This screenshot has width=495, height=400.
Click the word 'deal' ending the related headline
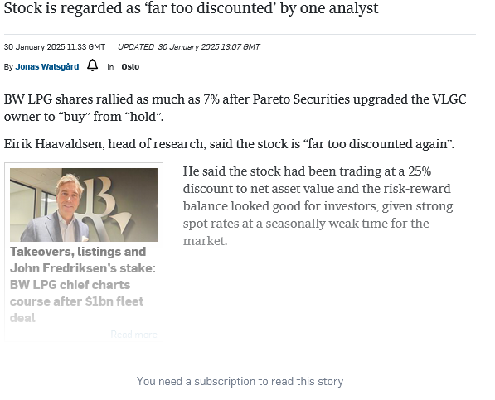(x=22, y=318)
